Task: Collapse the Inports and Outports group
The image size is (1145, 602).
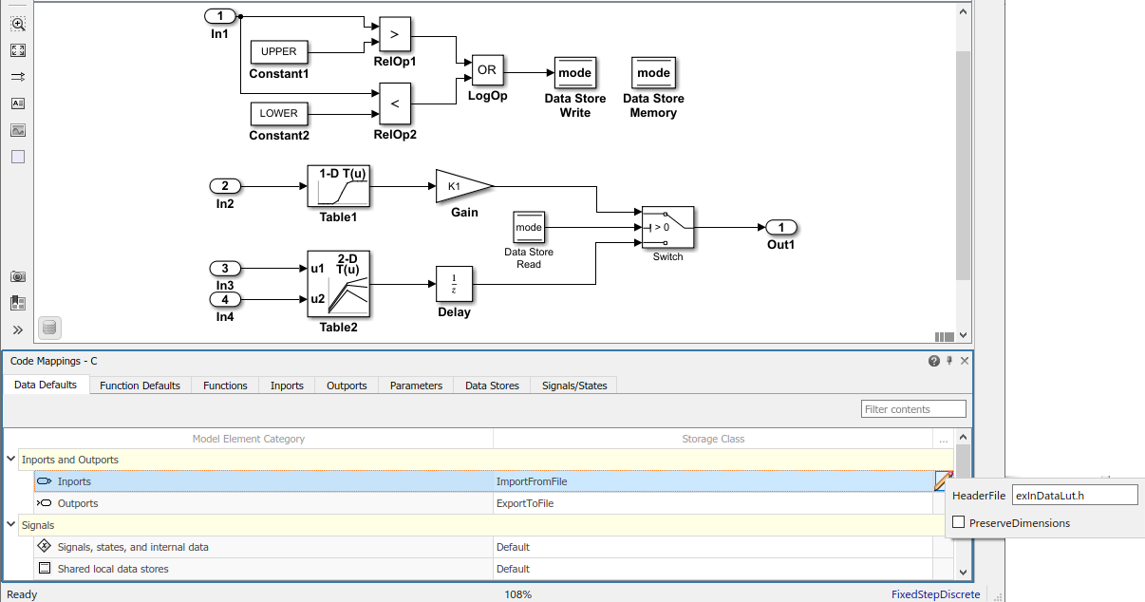Action: pyautogui.click(x=11, y=460)
